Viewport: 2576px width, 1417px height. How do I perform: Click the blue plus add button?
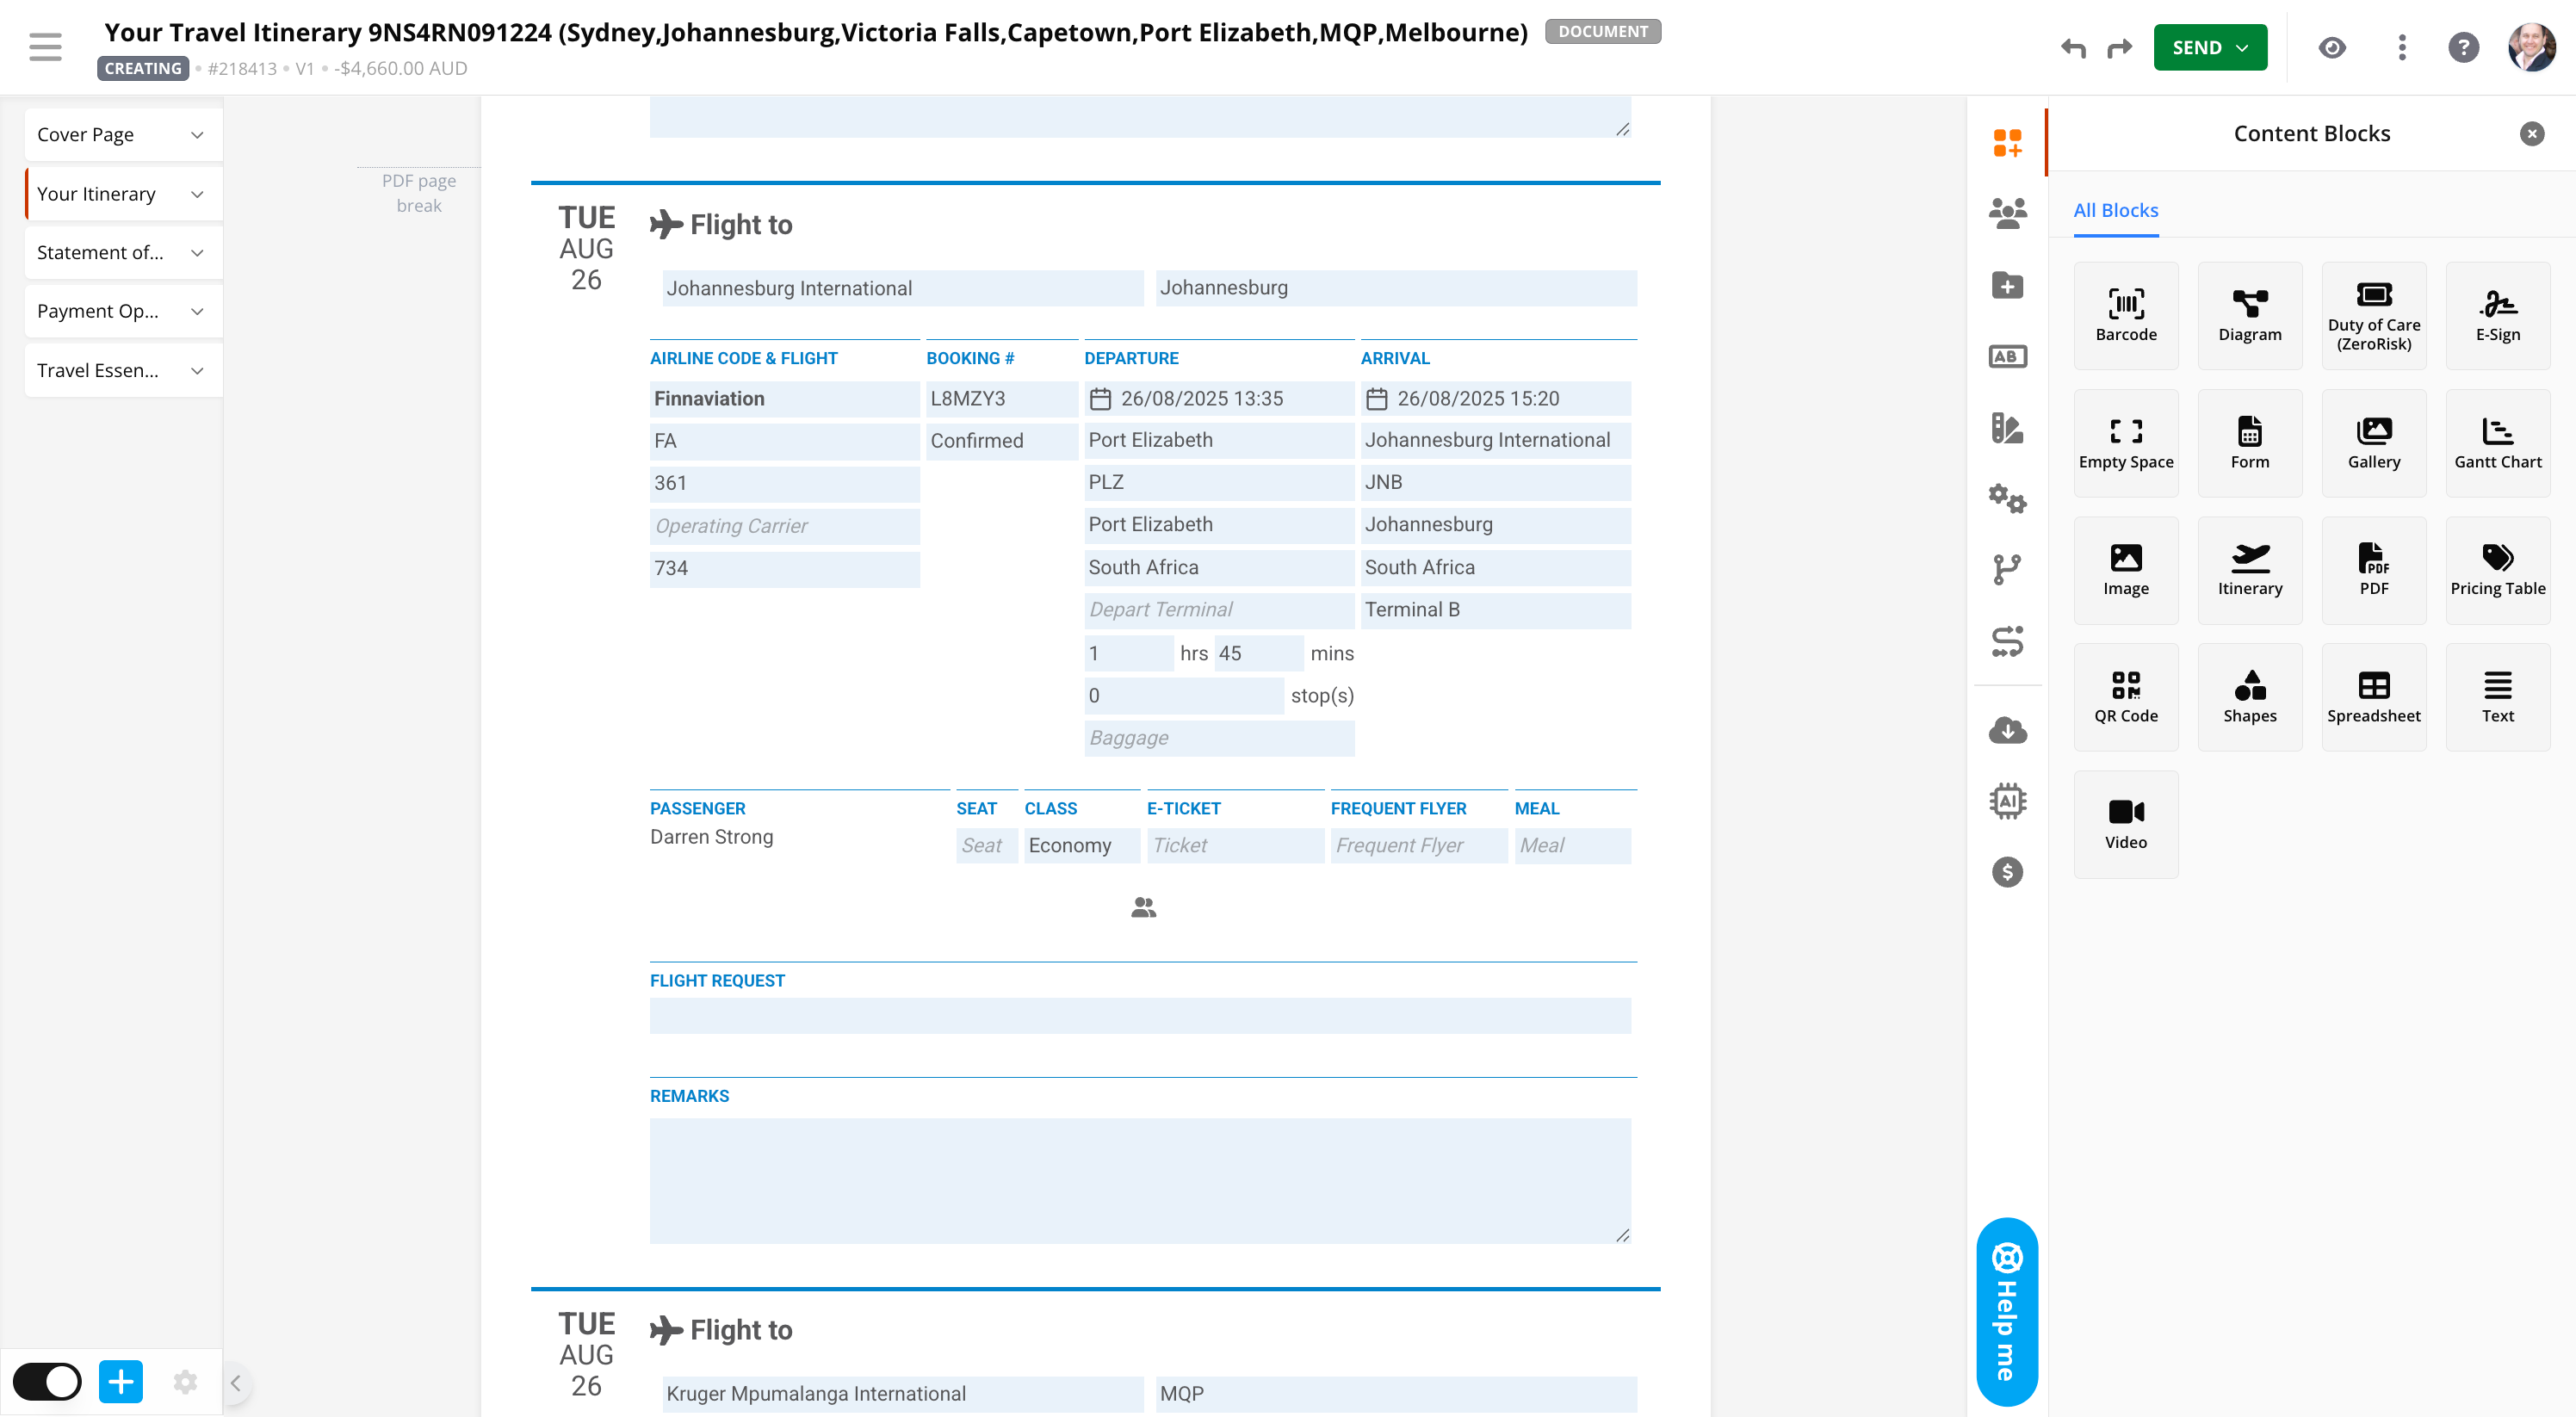pyautogui.click(x=121, y=1382)
